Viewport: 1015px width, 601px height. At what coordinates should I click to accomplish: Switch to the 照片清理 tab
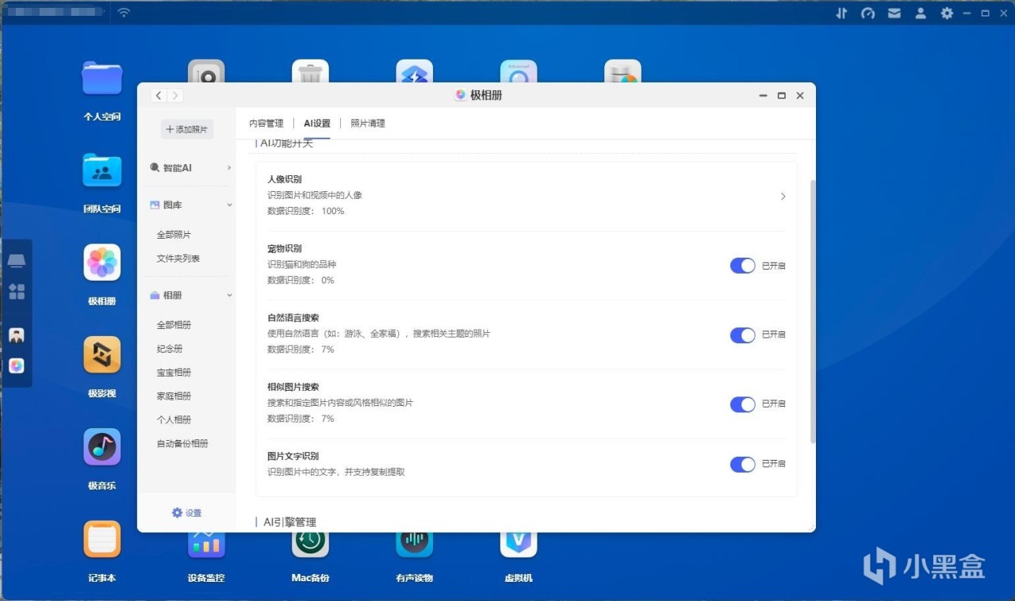[x=368, y=124]
